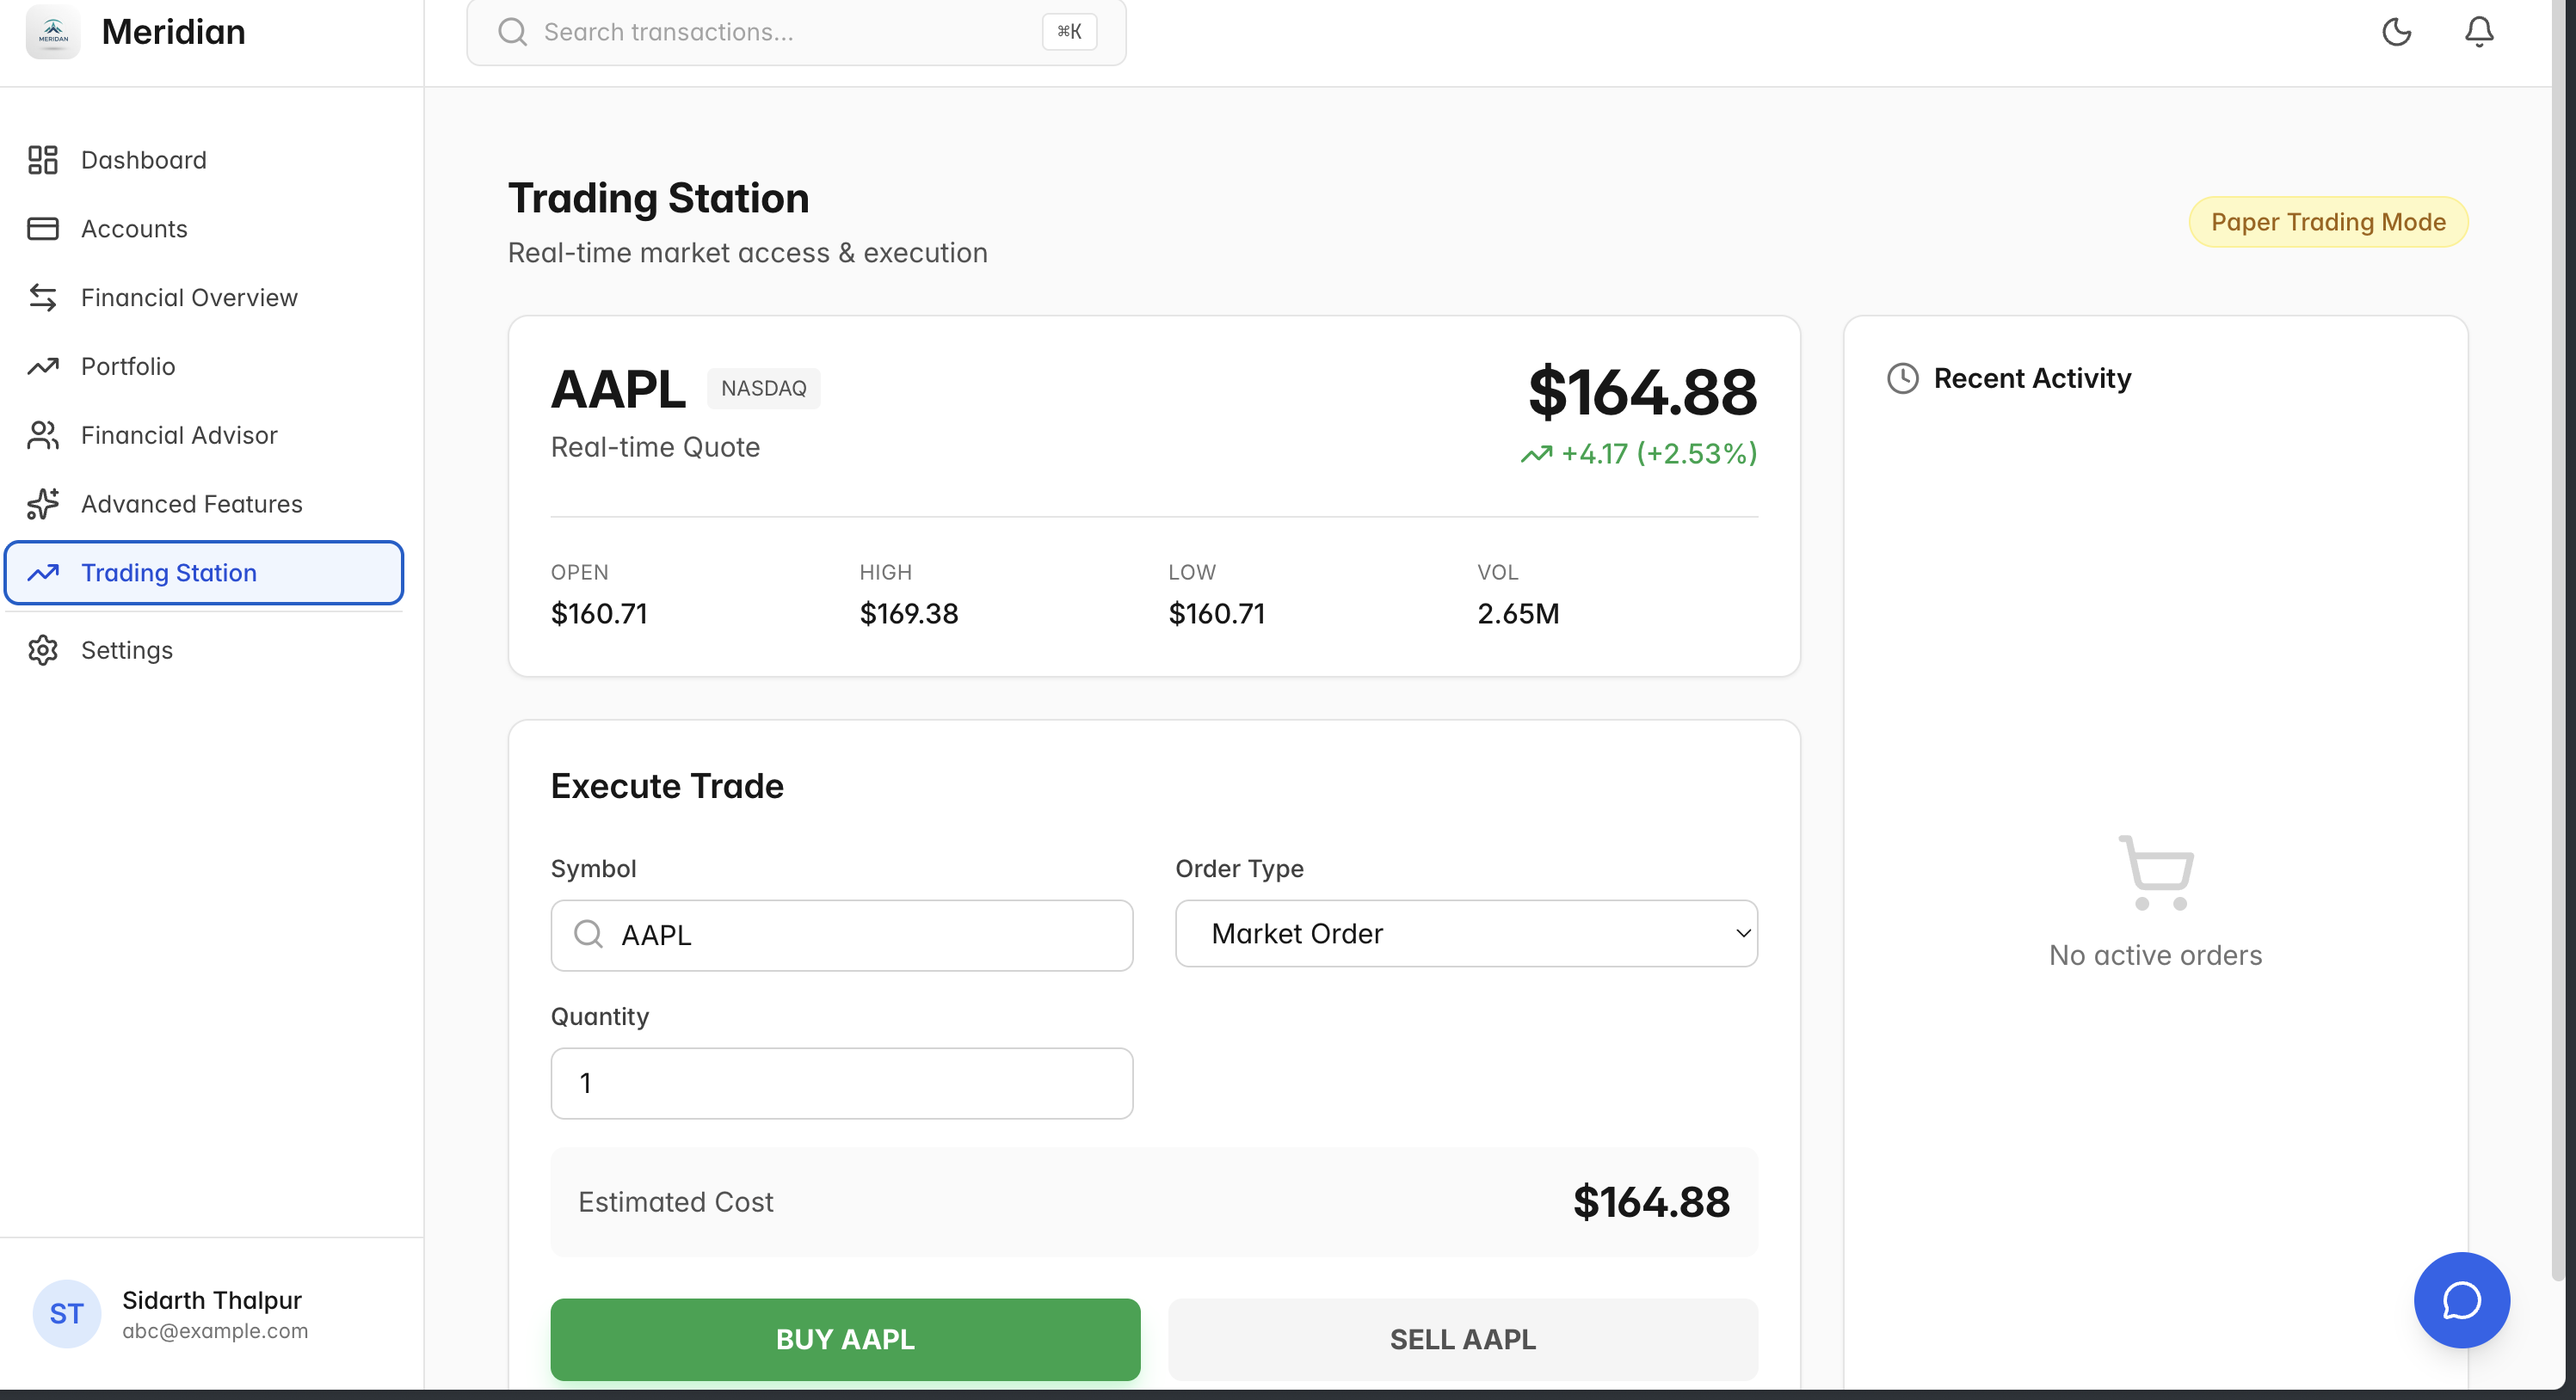Click the Financial Overview arrows icon
This screenshot has width=2576, height=1400.
(x=43, y=298)
